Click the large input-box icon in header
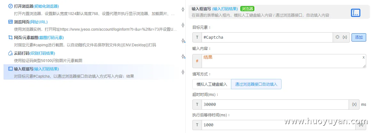 (x=355, y=13)
